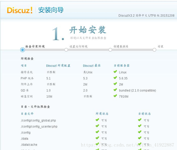177x150 pixels.
Task: Click required-status check for ./data row
Action: [97, 138]
